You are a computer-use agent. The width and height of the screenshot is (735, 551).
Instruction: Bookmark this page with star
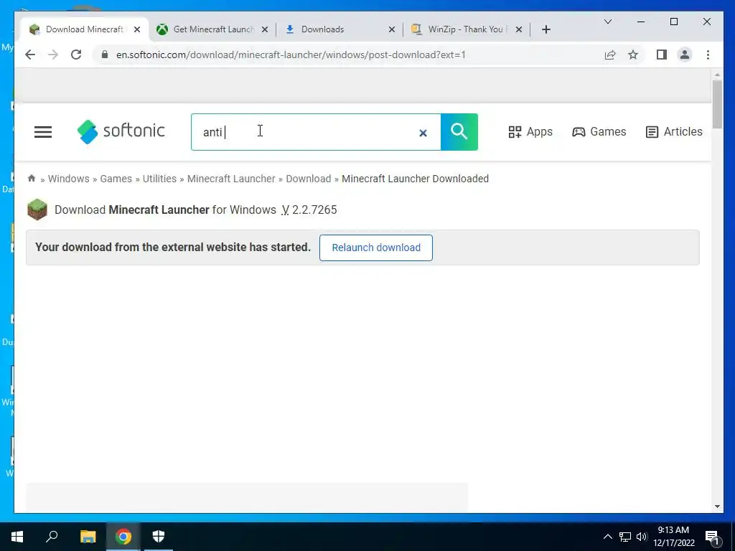(633, 55)
